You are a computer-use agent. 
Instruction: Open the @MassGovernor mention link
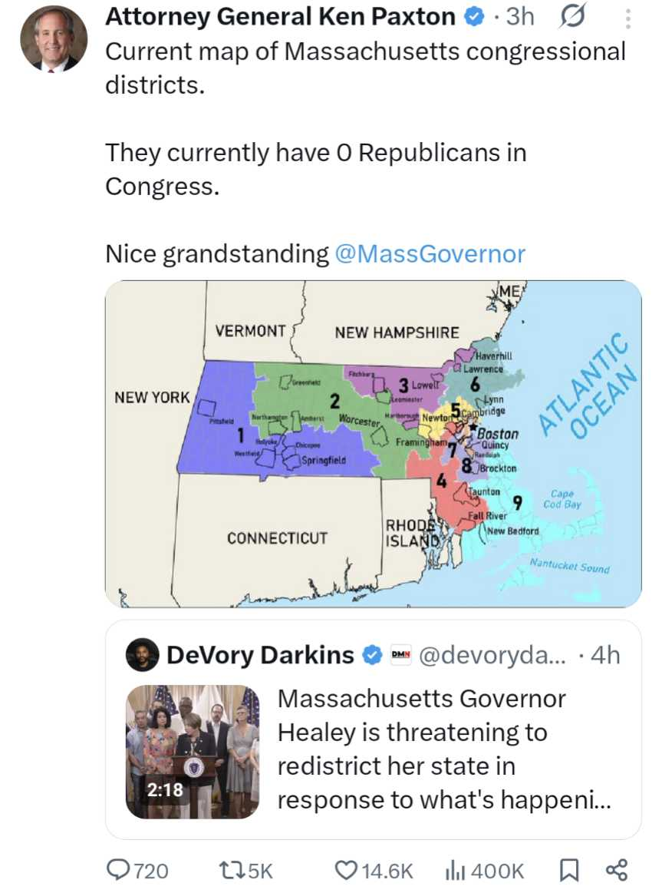tap(430, 253)
